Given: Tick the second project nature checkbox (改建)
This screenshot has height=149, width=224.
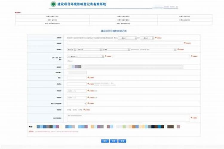Looking at the screenshot, I should pyautogui.click(x=74, y=110).
